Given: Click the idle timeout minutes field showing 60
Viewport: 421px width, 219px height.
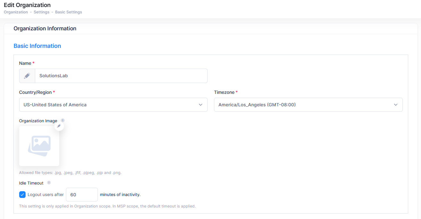Looking at the screenshot, I should (x=82, y=195).
